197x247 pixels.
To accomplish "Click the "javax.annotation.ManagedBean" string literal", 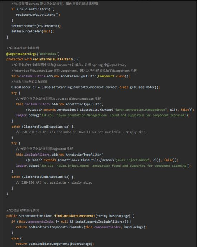I will 140,110.
